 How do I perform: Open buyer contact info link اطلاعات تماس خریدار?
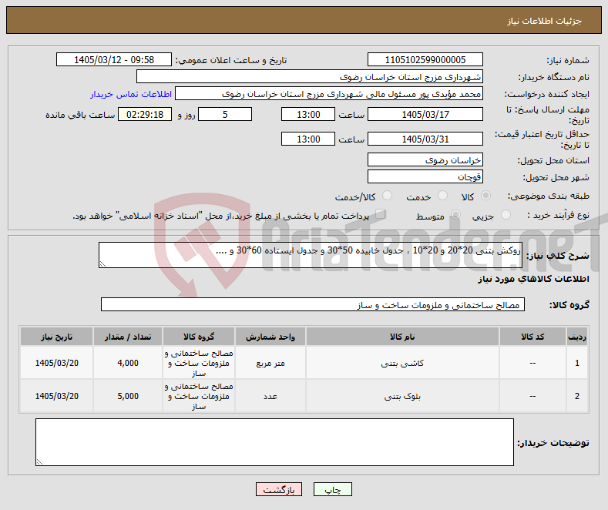(131, 94)
